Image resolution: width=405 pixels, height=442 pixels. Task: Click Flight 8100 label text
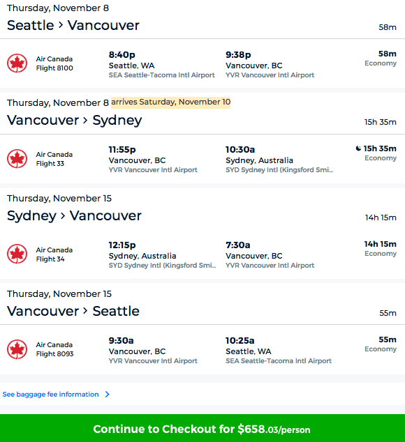(x=54, y=68)
